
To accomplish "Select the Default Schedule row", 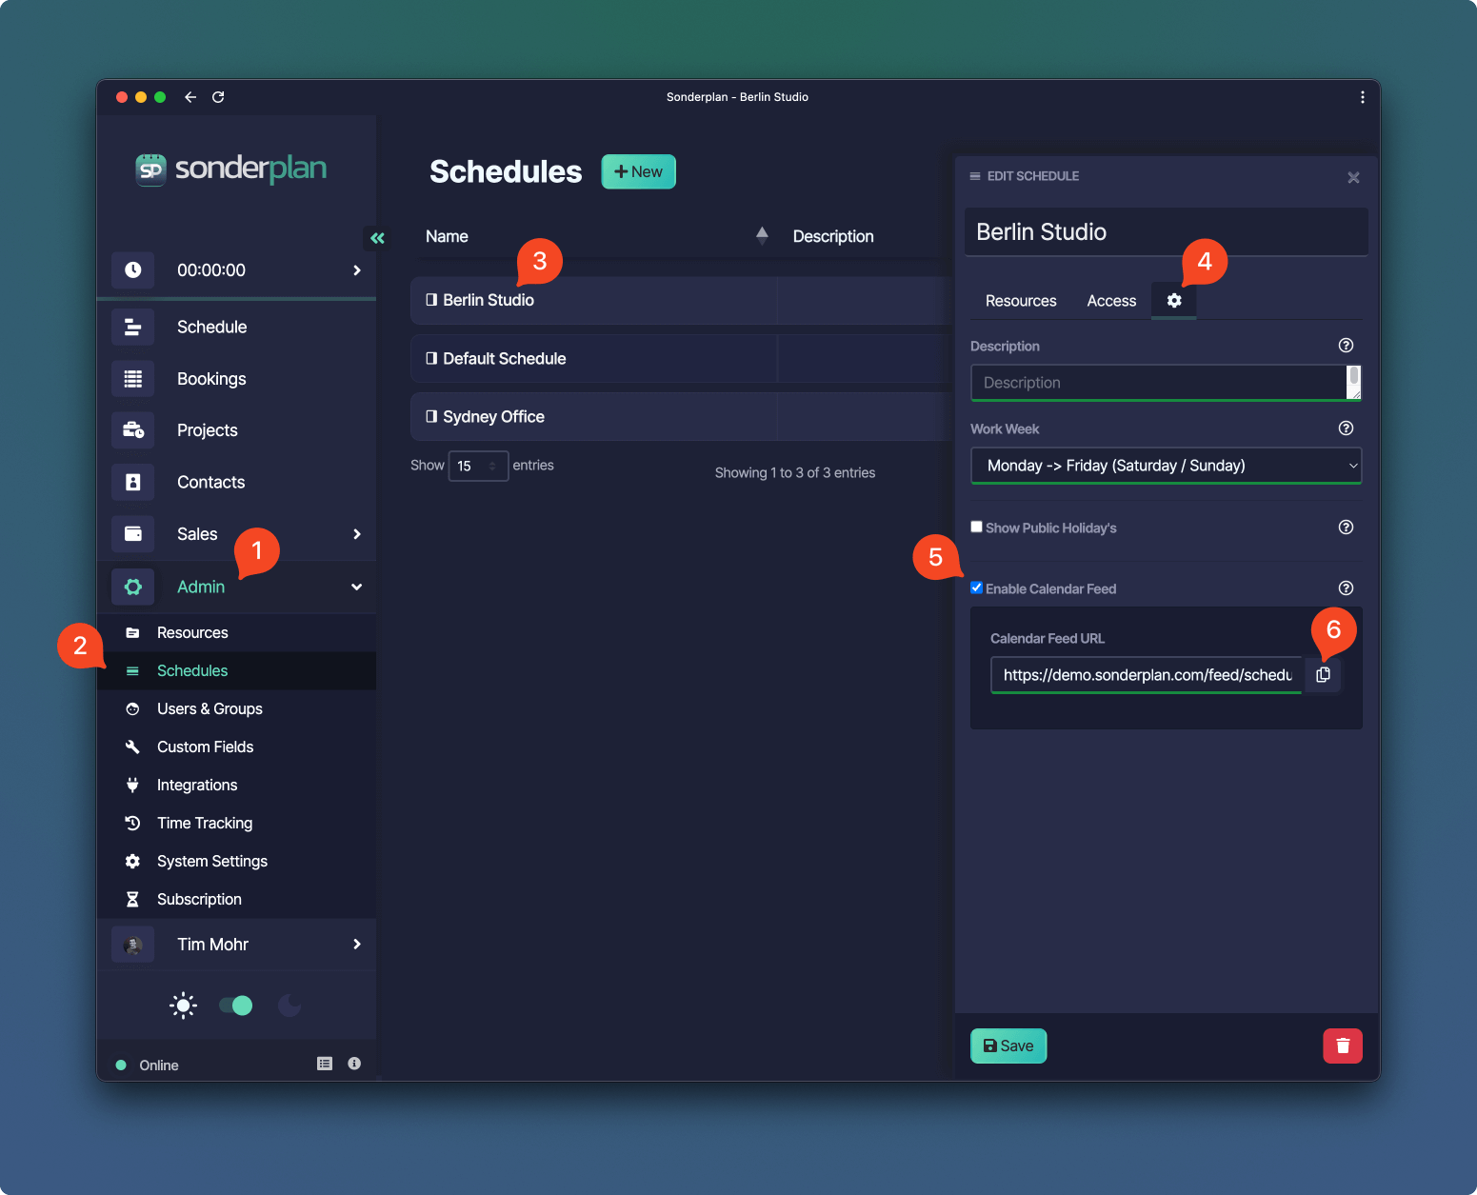I will (682, 359).
